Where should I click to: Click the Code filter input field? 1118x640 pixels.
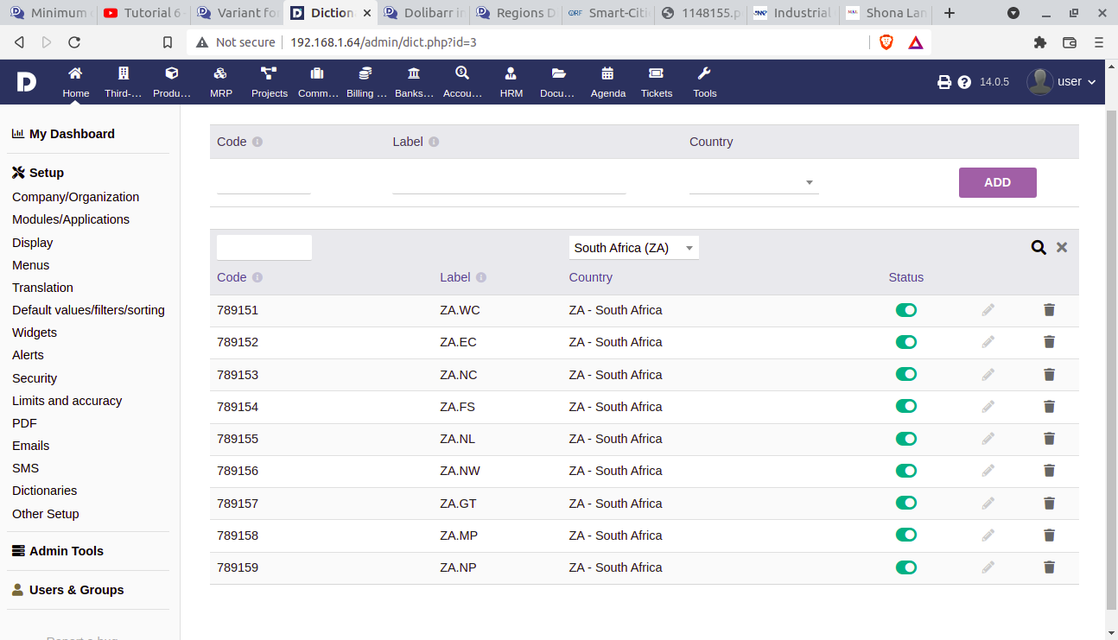[264, 248]
